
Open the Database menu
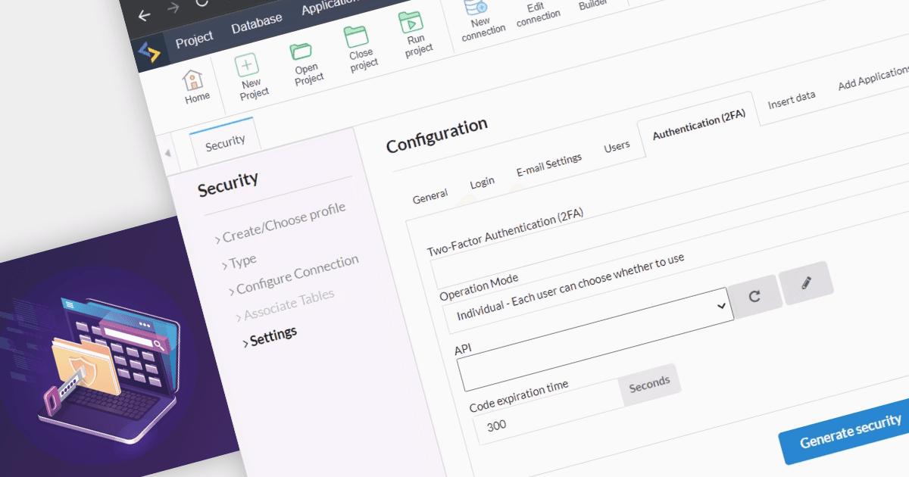256,23
